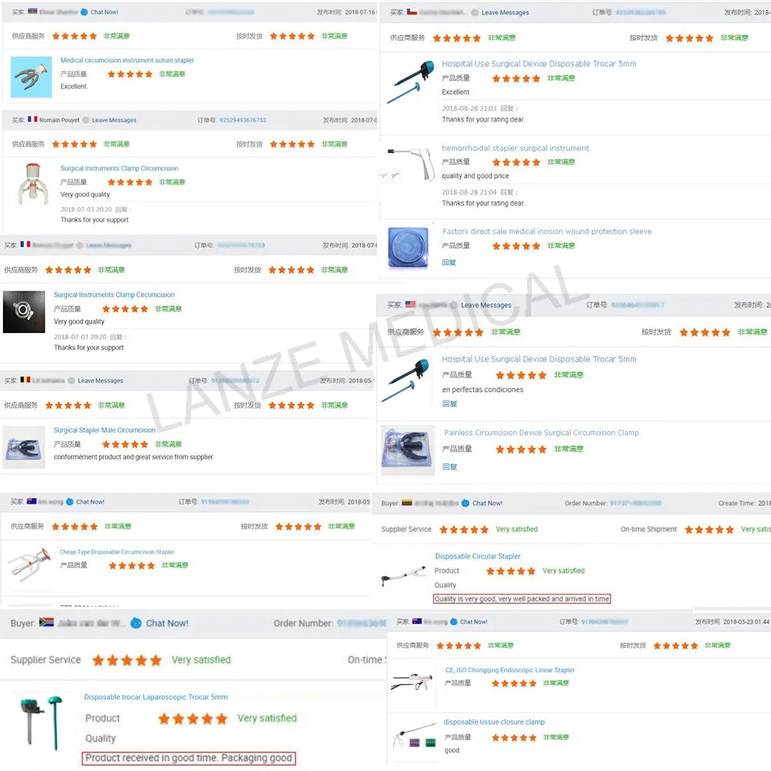Click the French flag next to Romain Pouyet
This screenshot has width=771, height=771.
tap(32, 120)
